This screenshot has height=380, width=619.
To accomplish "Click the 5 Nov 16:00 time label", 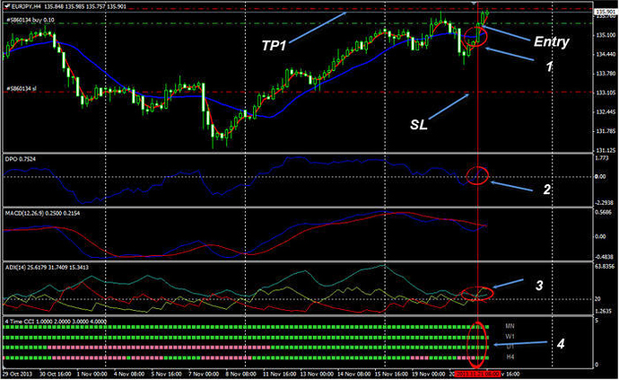I will pos(167,374).
